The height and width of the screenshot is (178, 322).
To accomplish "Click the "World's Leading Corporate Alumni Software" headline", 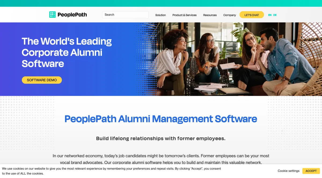I will click(67, 52).
